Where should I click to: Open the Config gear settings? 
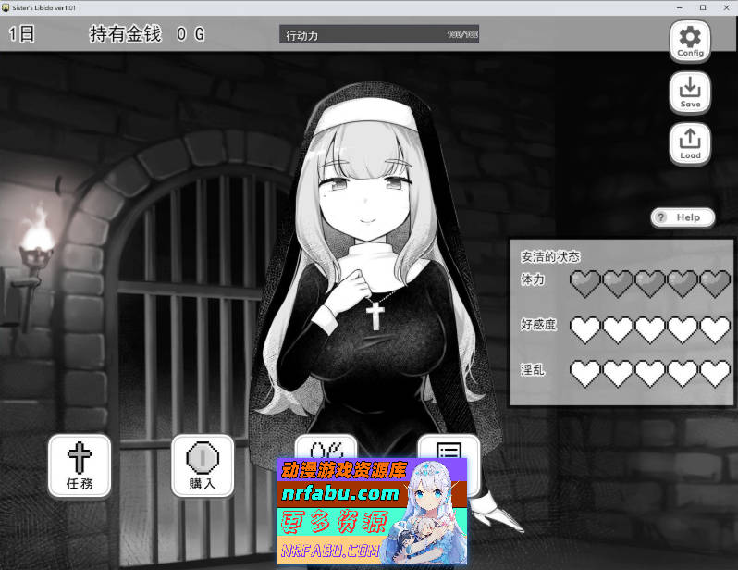point(690,41)
